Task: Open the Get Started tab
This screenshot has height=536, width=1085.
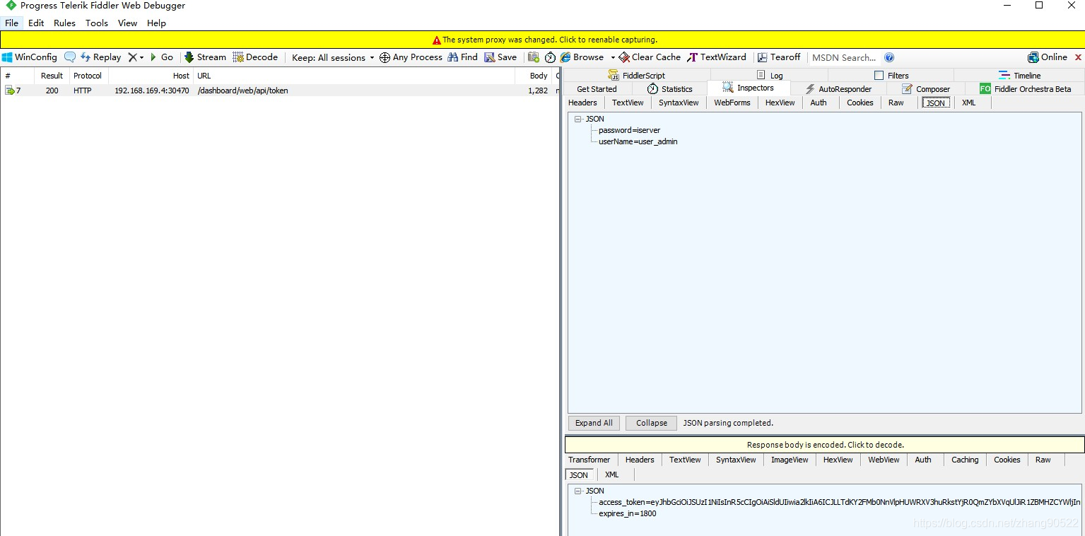Action: click(597, 89)
